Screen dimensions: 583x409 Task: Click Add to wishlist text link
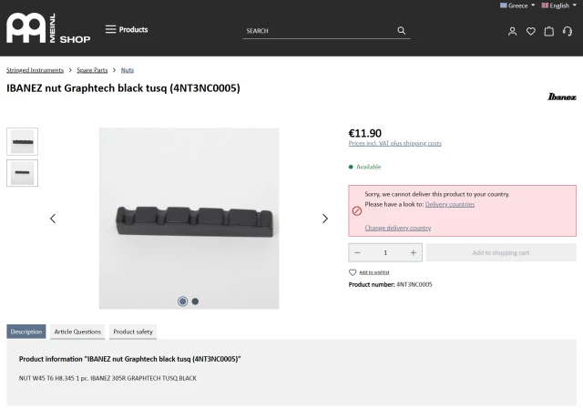(x=374, y=272)
